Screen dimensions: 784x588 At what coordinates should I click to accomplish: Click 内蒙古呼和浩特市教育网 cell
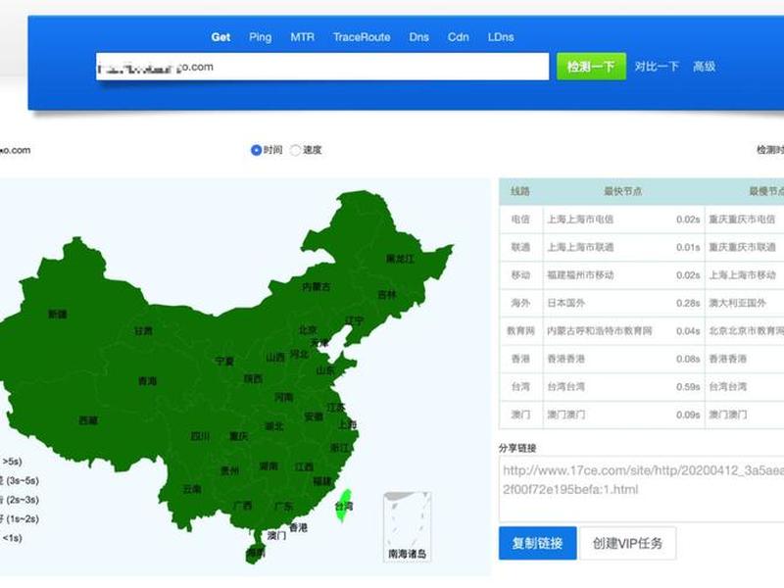tap(600, 330)
